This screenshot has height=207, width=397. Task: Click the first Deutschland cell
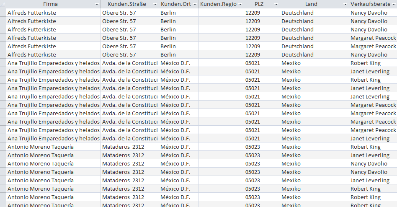[315, 13]
